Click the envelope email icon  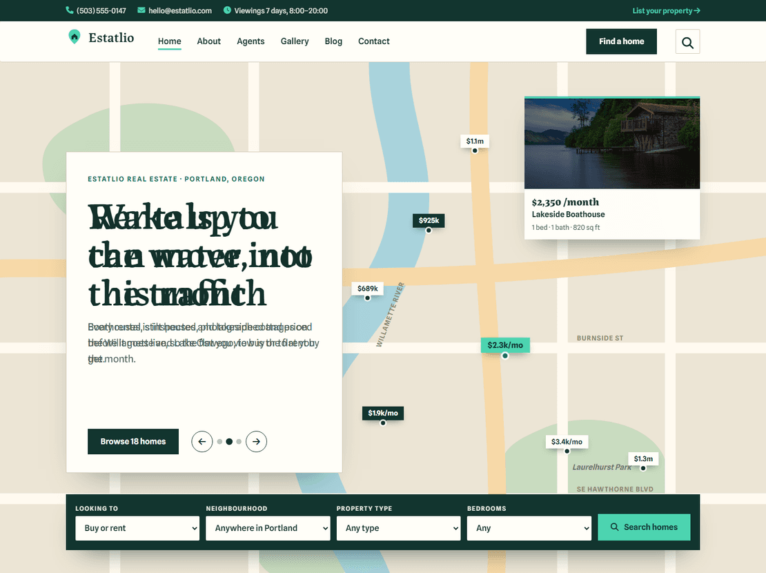tap(141, 10)
